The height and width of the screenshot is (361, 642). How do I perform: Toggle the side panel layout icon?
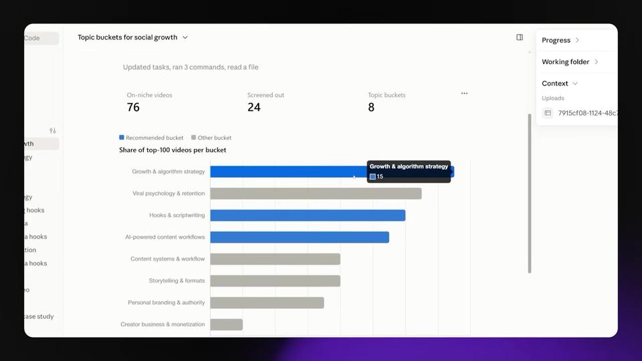(520, 37)
